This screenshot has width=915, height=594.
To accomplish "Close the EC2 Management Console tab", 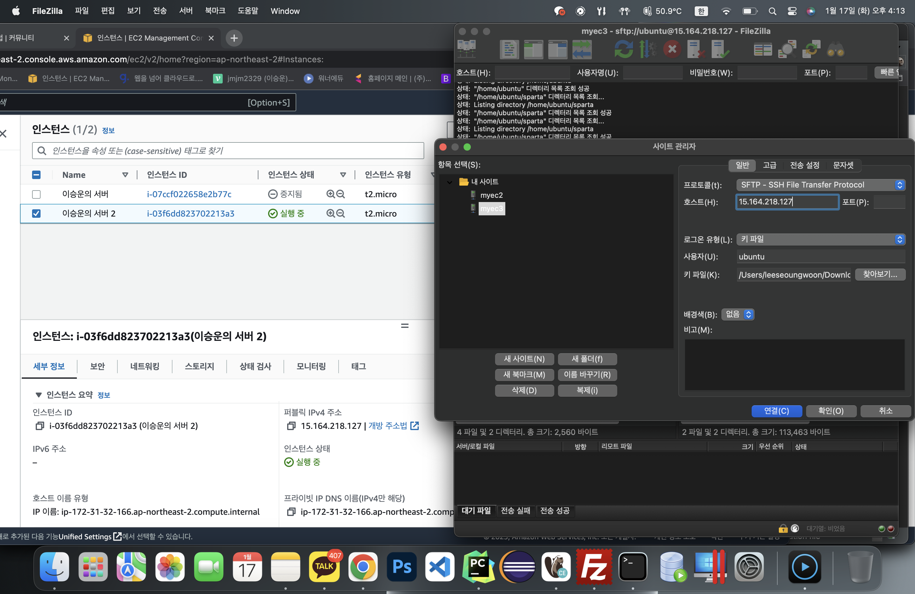I will point(211,38).
